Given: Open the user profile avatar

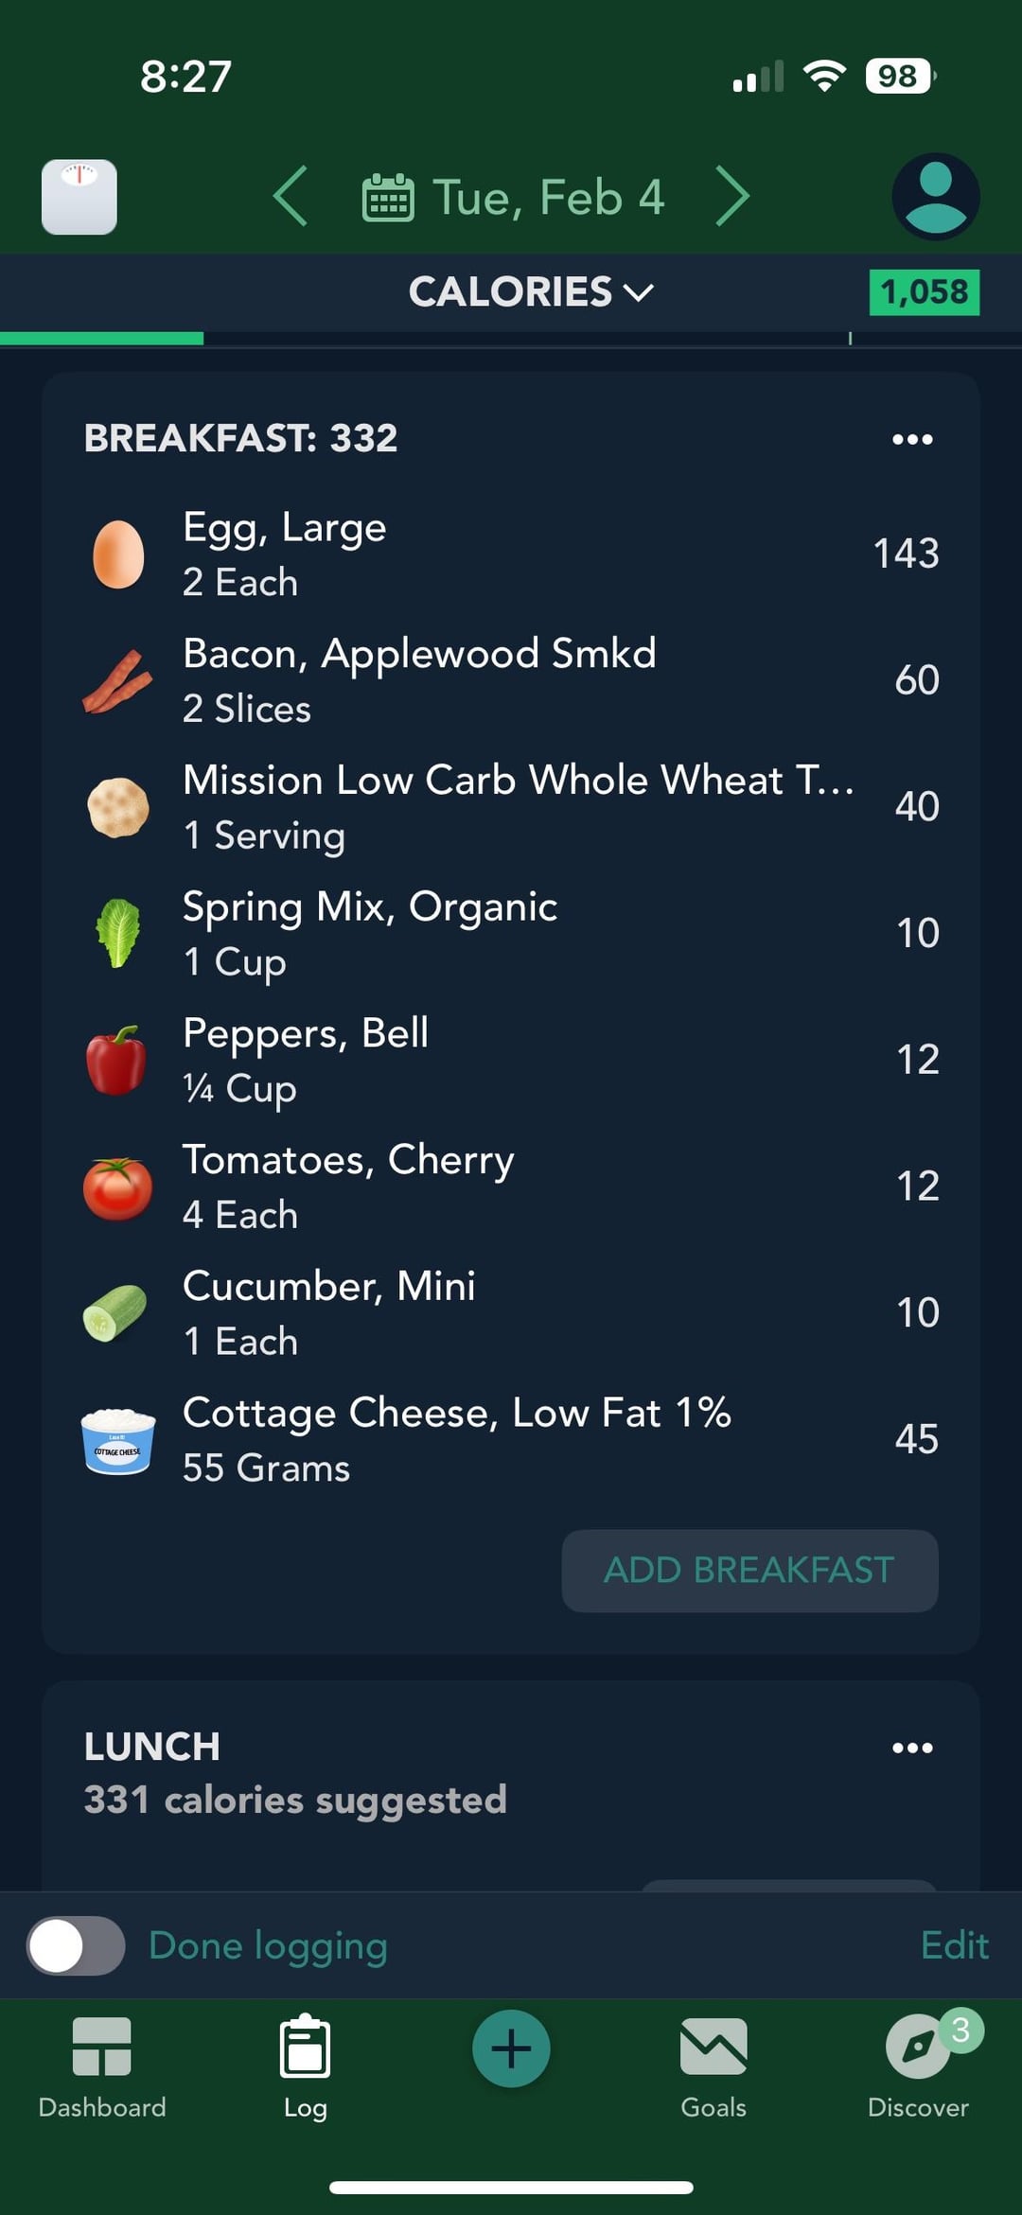Looking at the screenshot, I should click(x=936, y=197).
